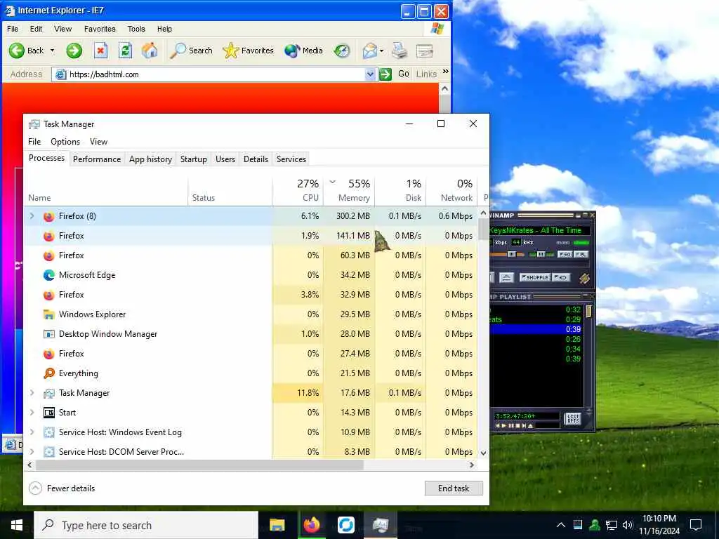Screen dimensions: 719x539
Task: Toggle Repeat in Winamp
Action: [x=561, y=277]
